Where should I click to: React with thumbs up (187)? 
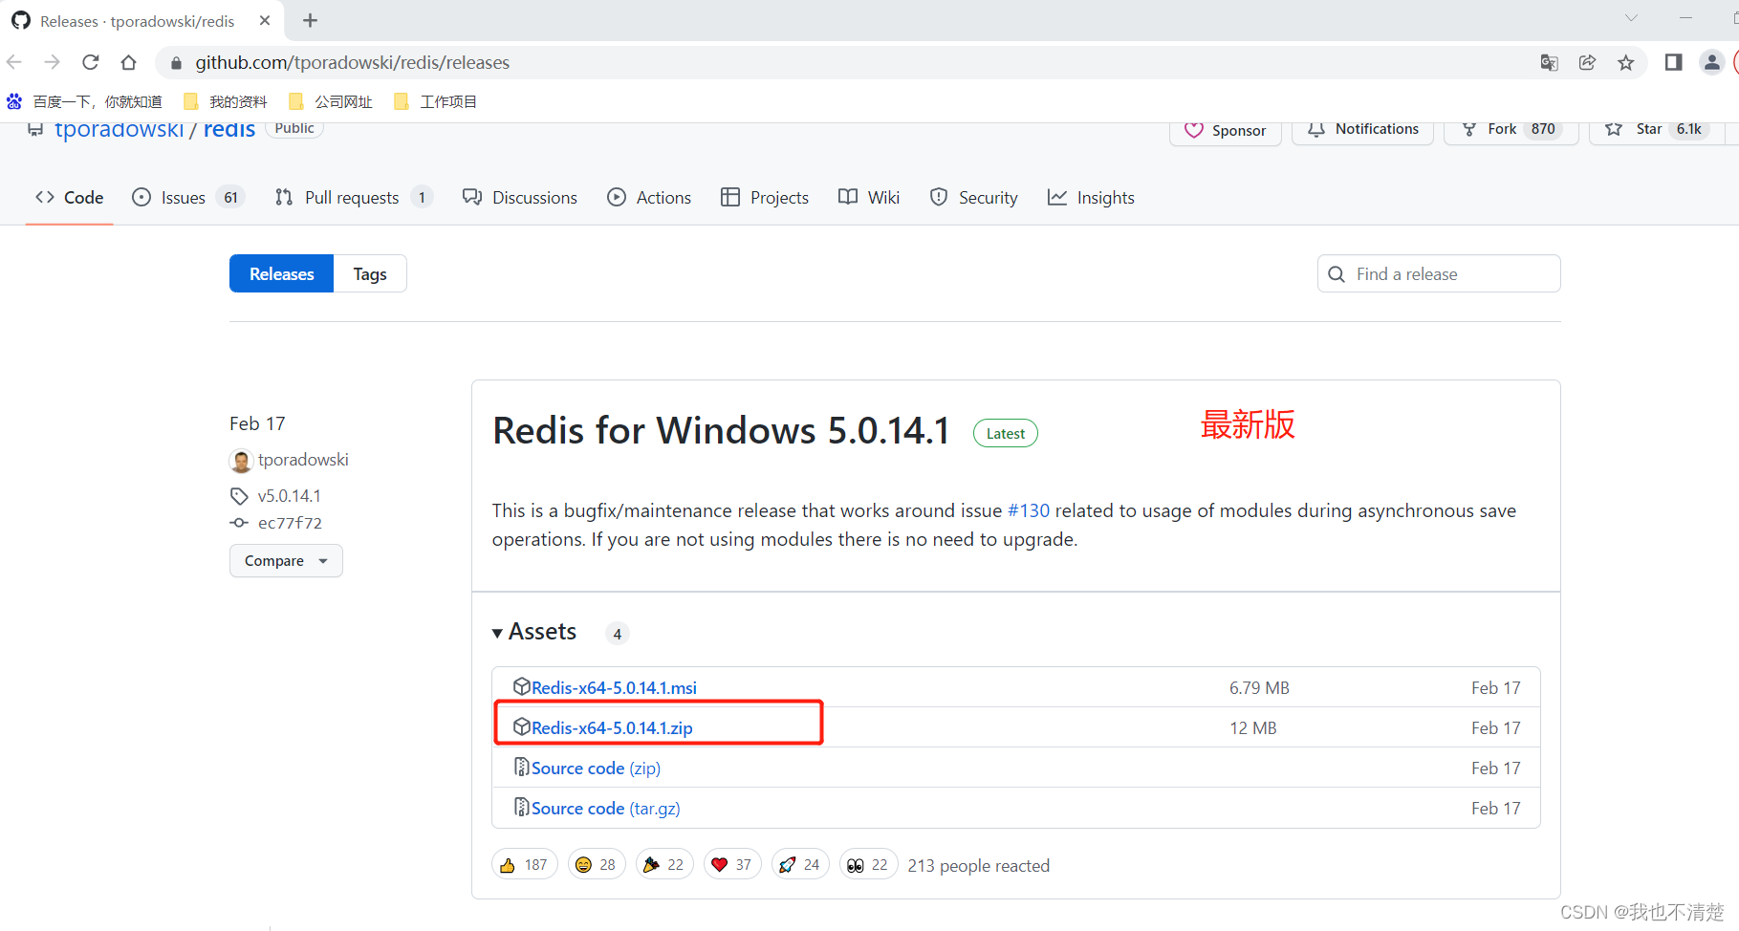[x=524, y=864]
